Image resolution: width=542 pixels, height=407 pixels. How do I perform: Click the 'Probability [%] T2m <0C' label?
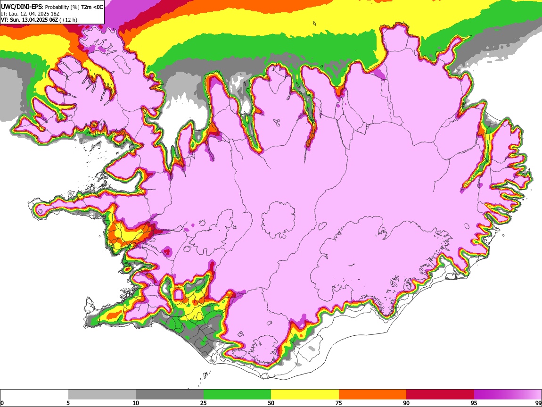[74, 7]
